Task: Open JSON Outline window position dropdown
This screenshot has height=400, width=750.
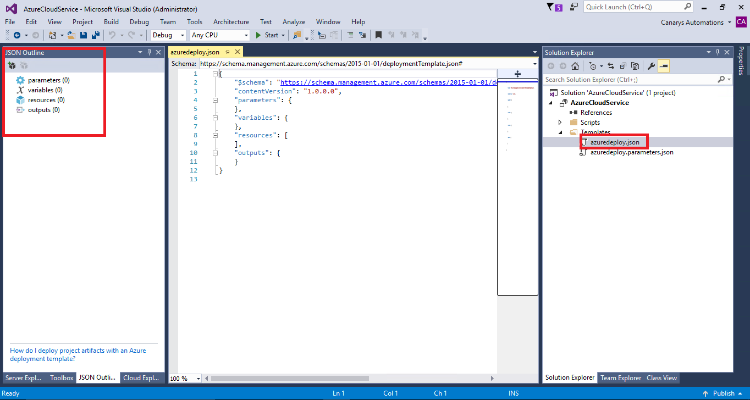Action: [x=140, y=52]
